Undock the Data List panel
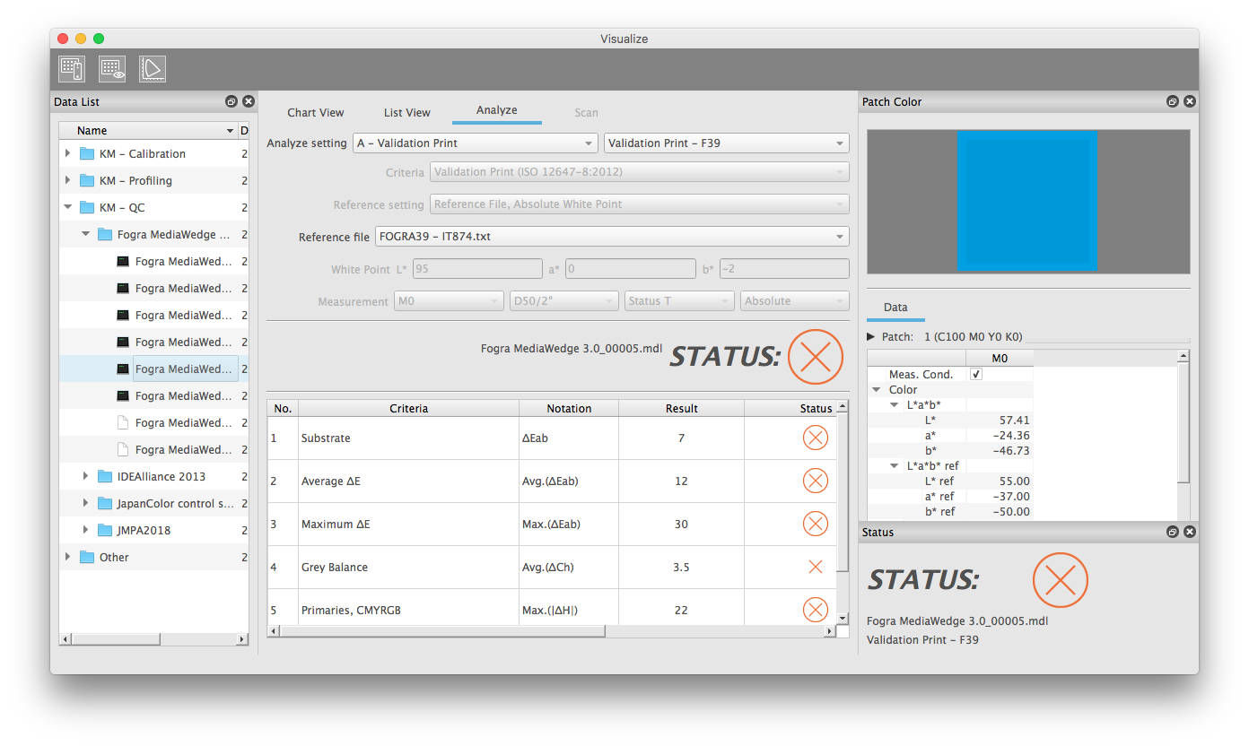Image resolution: width=1249 pixels, height=746 pixels. pyautogui.click(x=231, y=102)
